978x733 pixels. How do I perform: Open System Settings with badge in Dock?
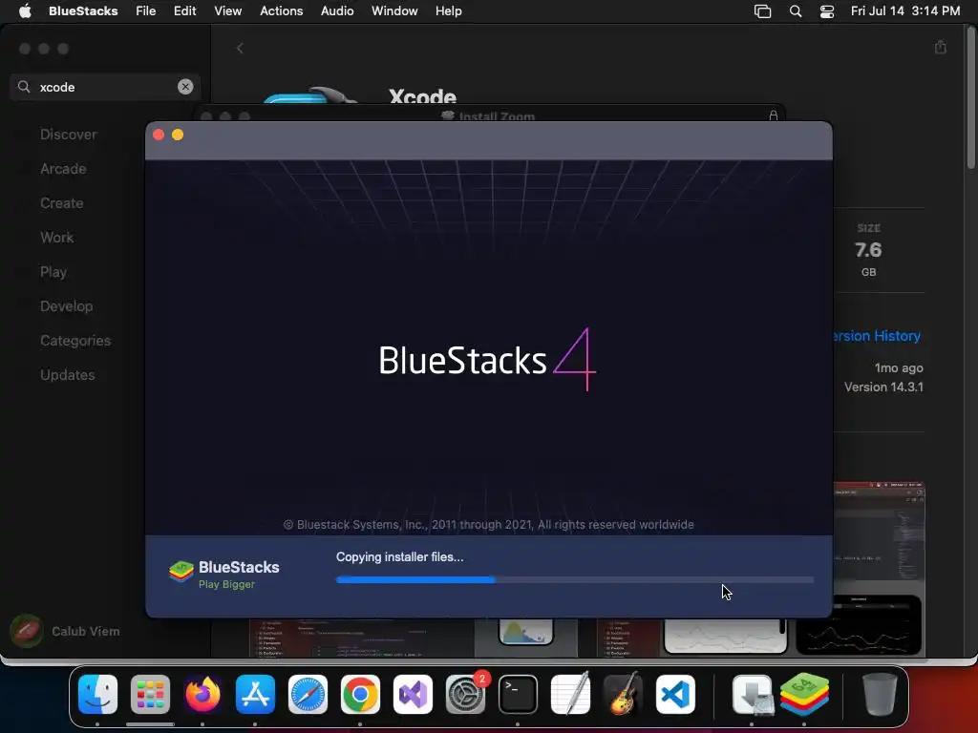465,695
